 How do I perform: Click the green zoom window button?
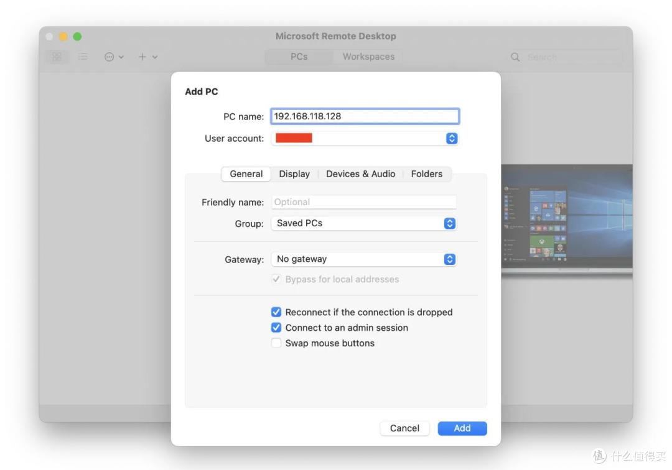click(x=77, y=37)
